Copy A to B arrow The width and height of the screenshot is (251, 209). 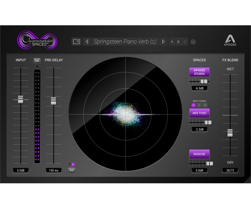coord(178,42)
